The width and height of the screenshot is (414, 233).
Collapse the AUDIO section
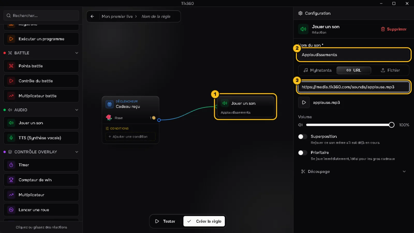point(77,110)
